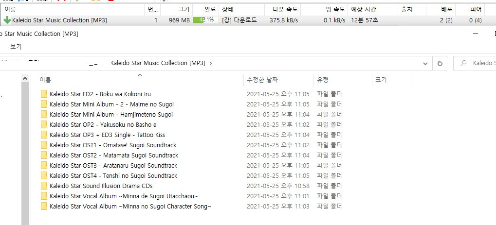
Task: Click the 피어 column header
Action: click(476, 10)
